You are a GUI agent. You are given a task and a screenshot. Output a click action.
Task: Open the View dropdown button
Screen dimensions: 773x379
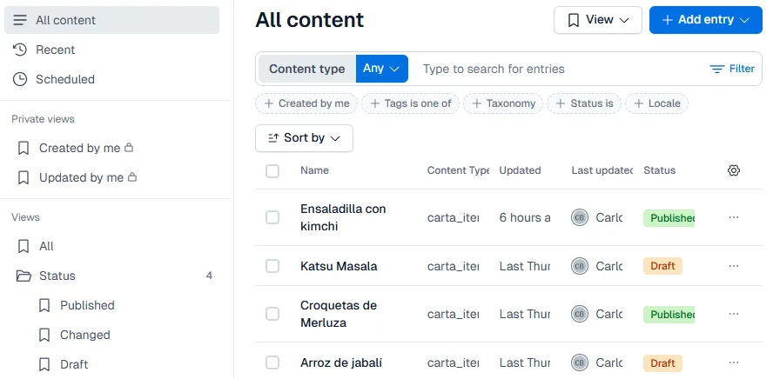[598, 20]
